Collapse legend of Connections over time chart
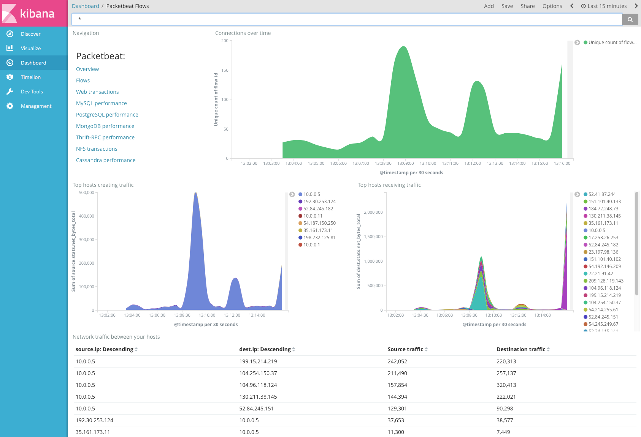 [x=577, y=43]
